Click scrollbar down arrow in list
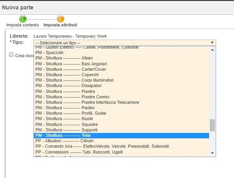This screenshot has width=234, height=178. pyautogui.click(x=212, y=153)
